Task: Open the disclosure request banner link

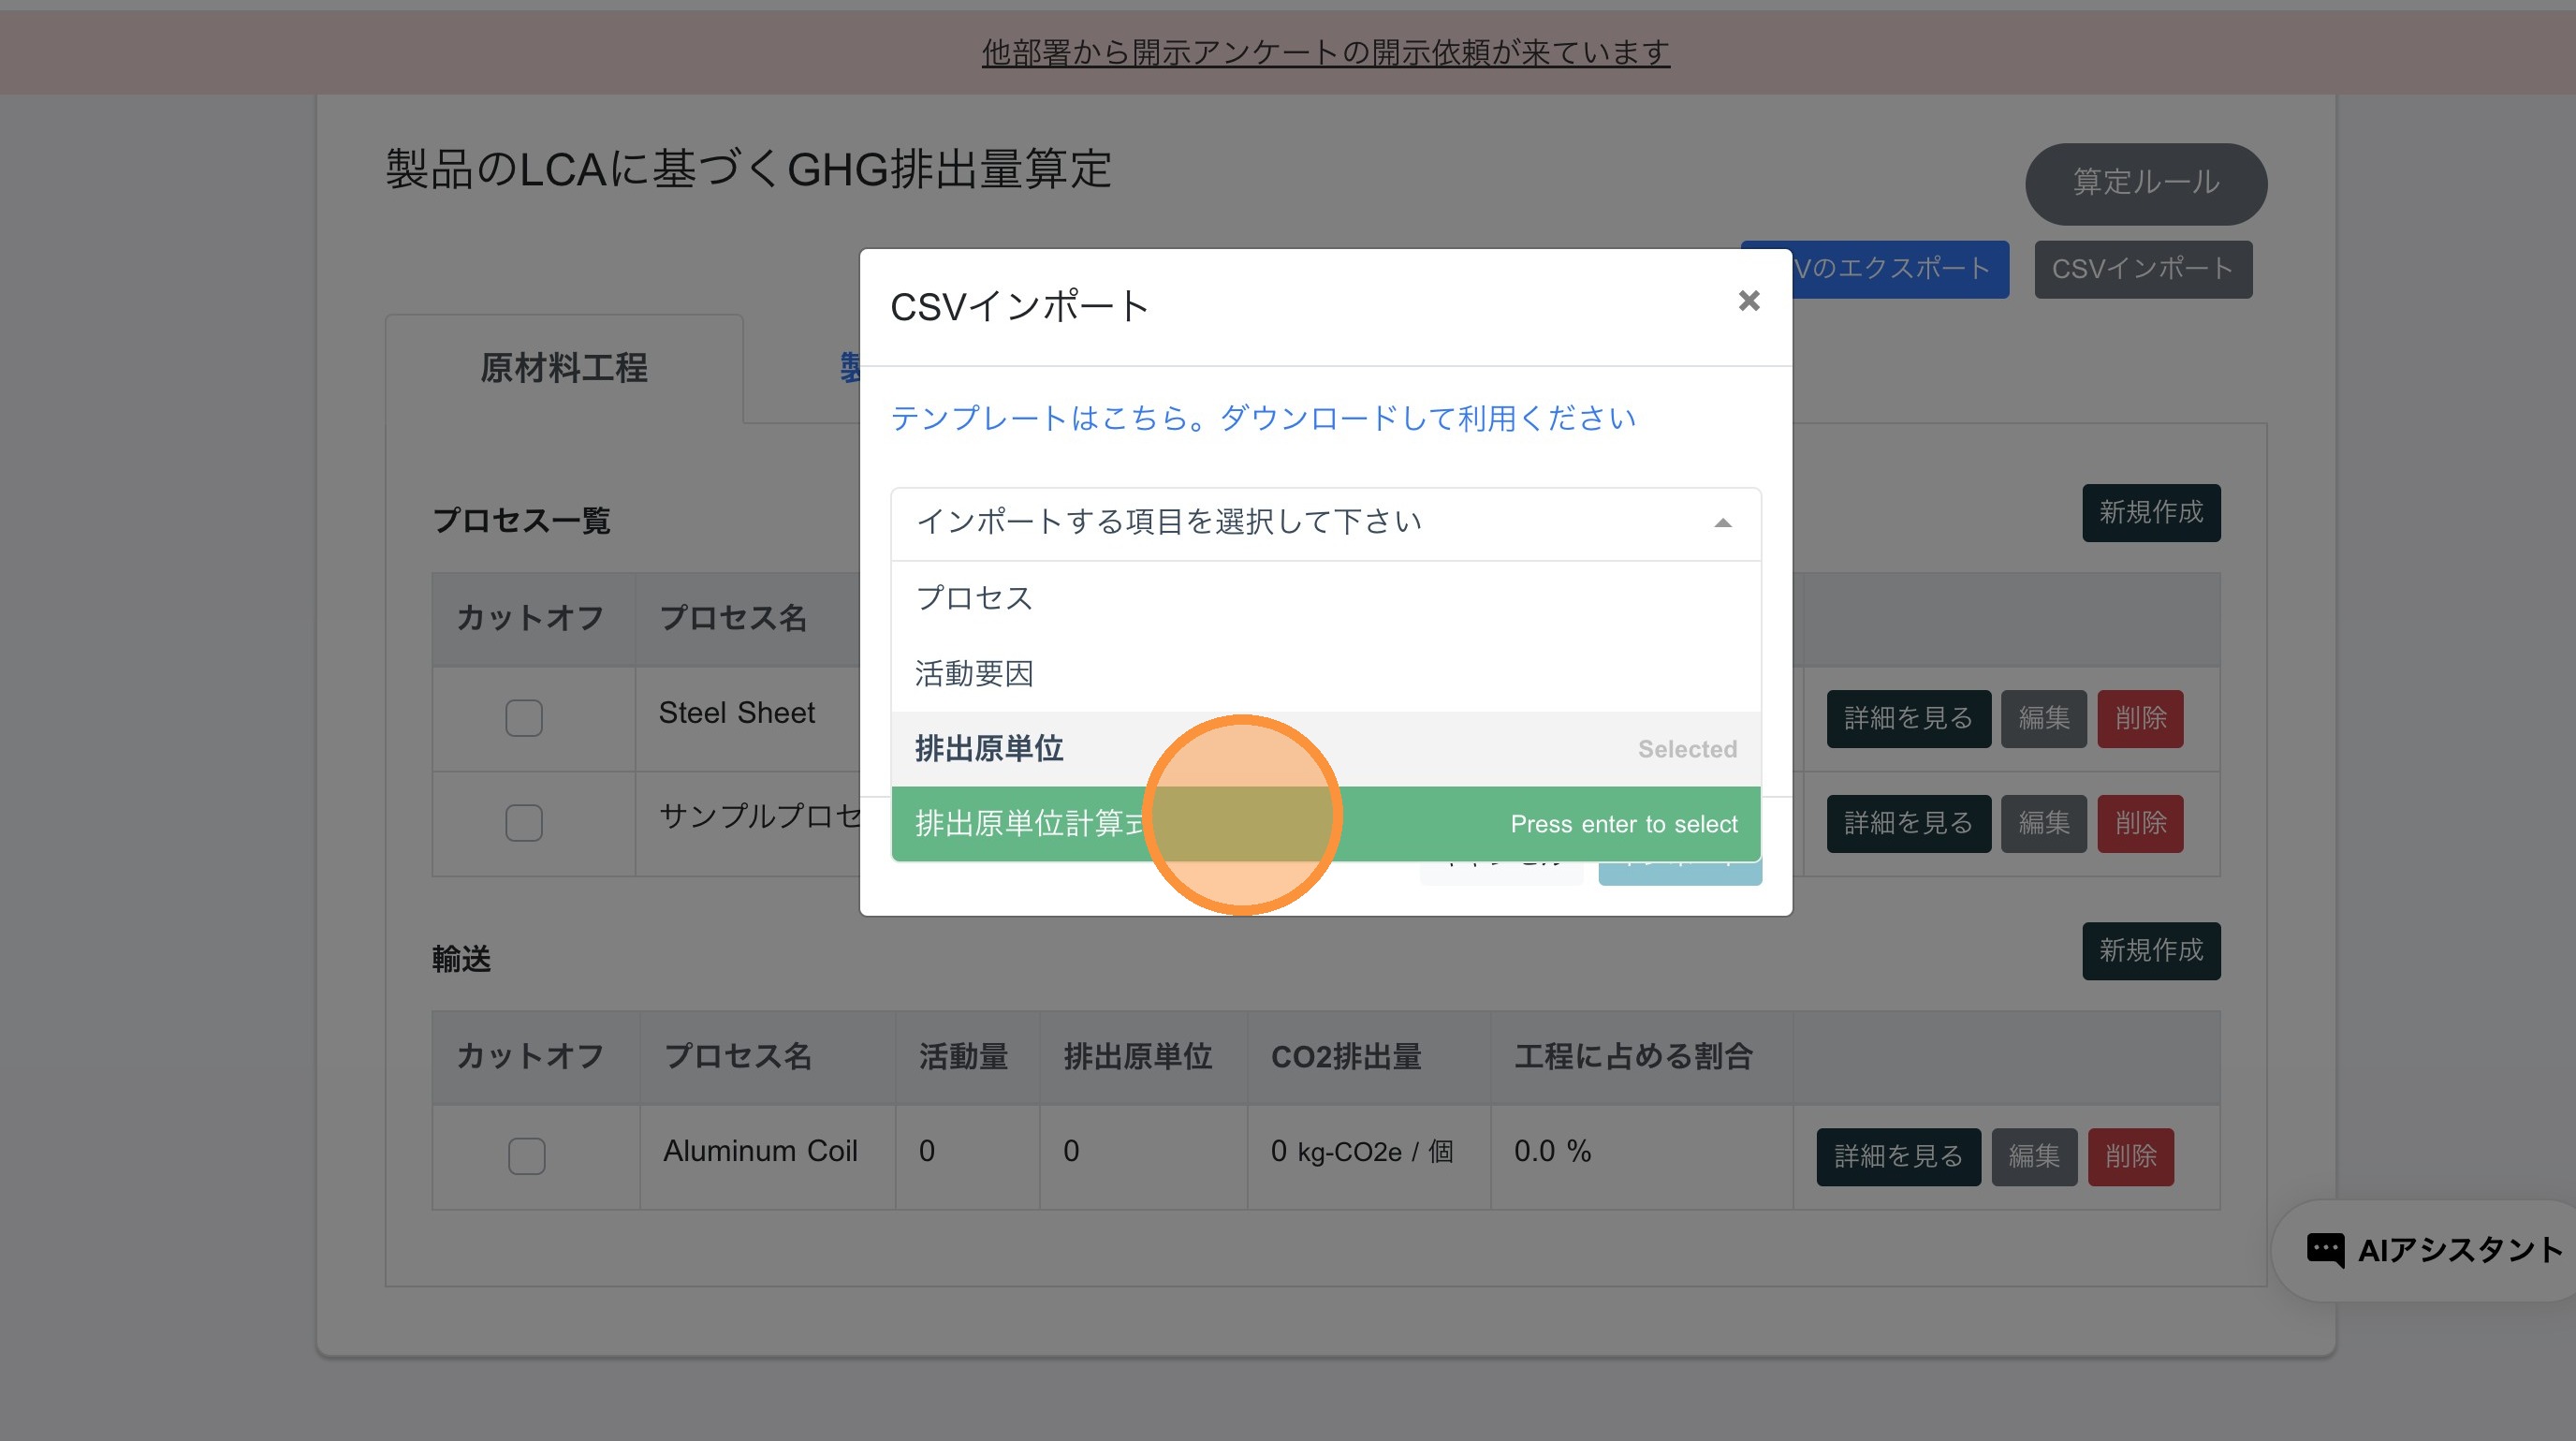Action: 1325,52
